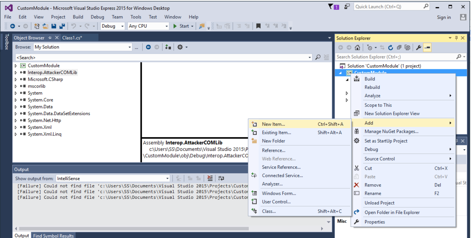Click the Output horizontal scrollbar
The height and width of the screenshot is (238, 471).
coord(169,229)
